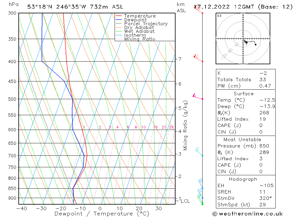Click the mixing ratio 10 label
The height and width of the screenshot is (217, 297).
[x=143, y=127]
